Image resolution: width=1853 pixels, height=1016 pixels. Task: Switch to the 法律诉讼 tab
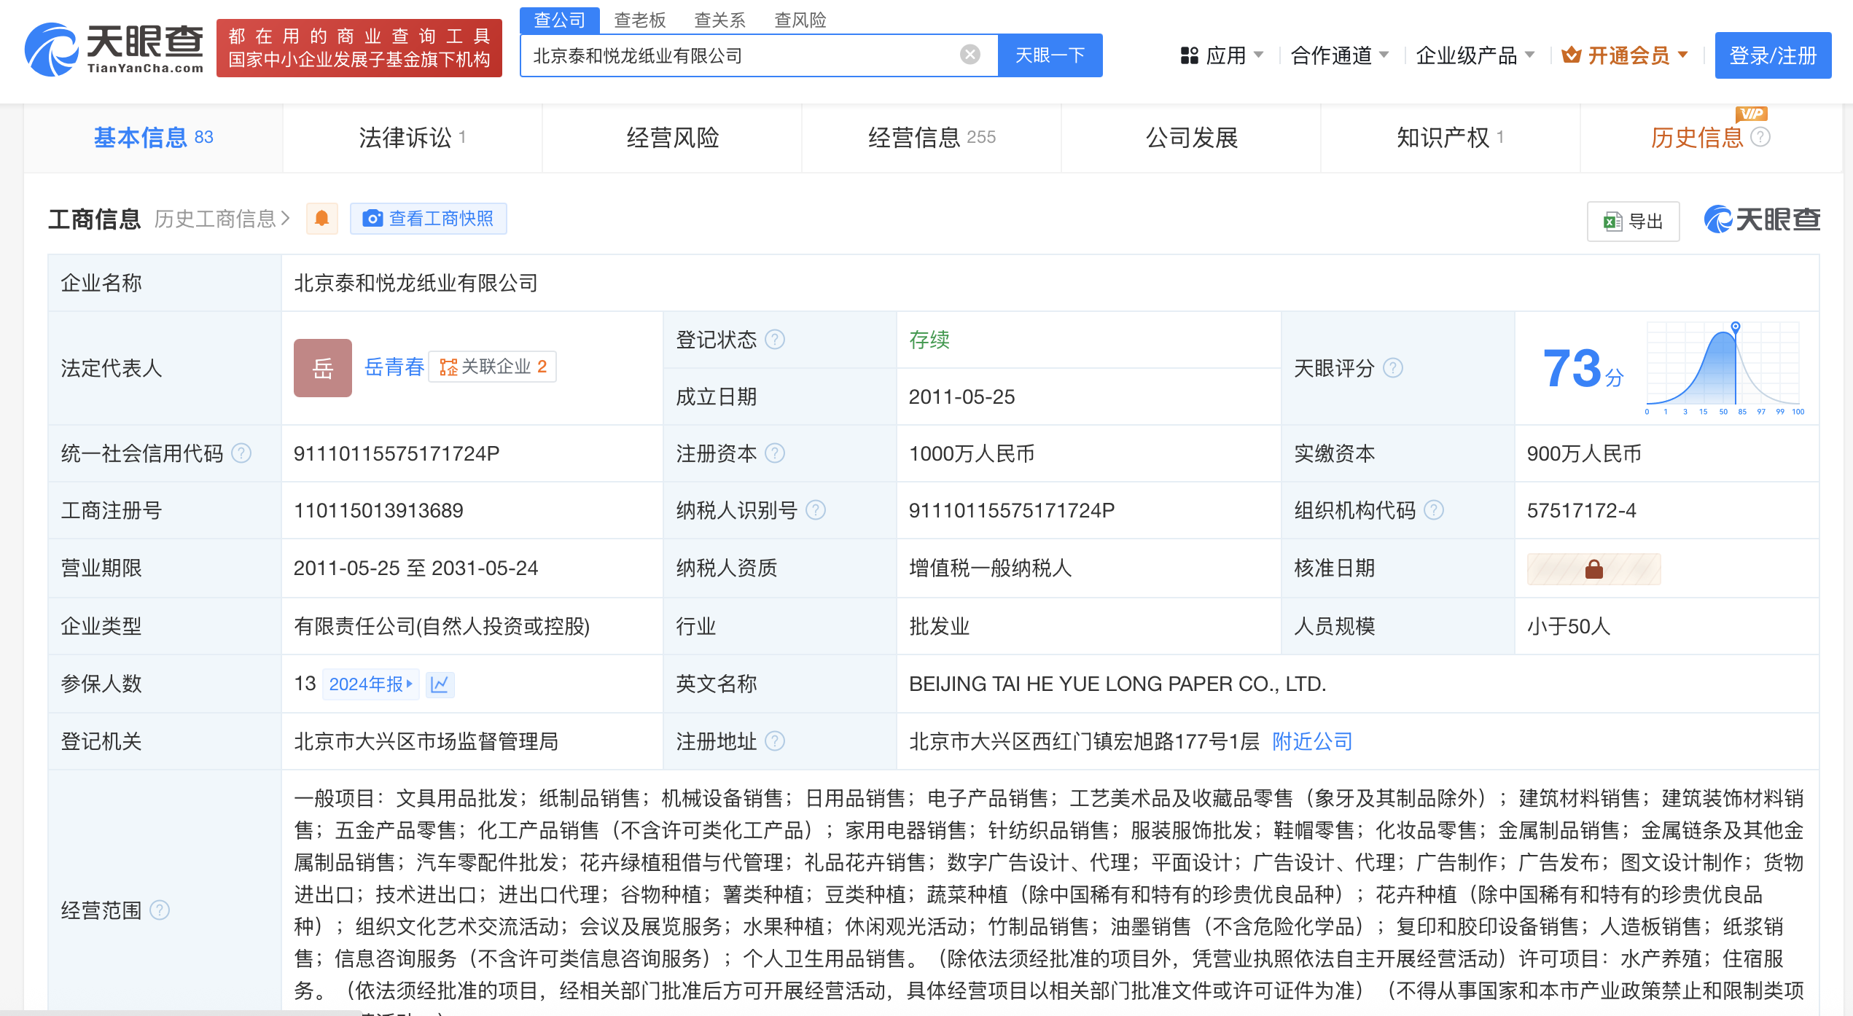413,138
